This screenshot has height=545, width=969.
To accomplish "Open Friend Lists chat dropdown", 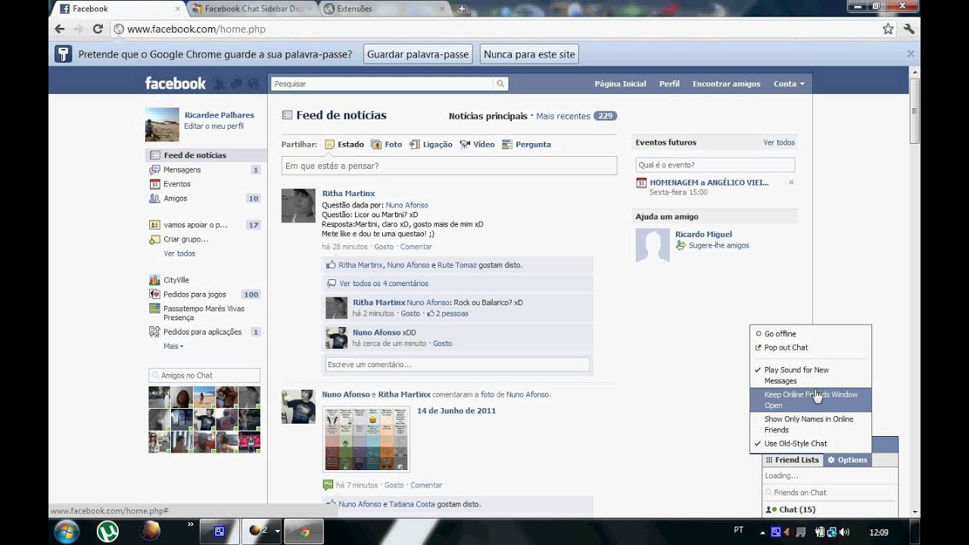I will click(x=793, y=460).
